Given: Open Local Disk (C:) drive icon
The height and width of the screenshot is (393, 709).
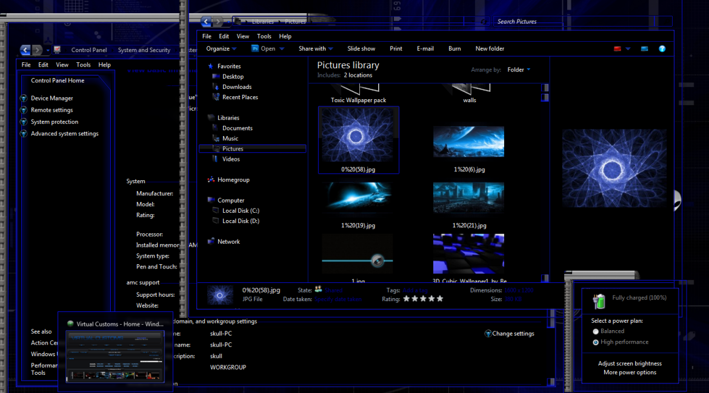Looking at the screenshot, I should (x=216, y=210).
